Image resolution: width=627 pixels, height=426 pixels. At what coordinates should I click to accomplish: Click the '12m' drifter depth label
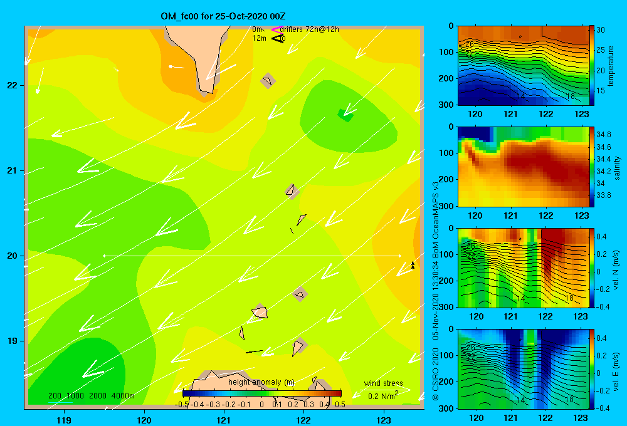(x=259, y=38)
